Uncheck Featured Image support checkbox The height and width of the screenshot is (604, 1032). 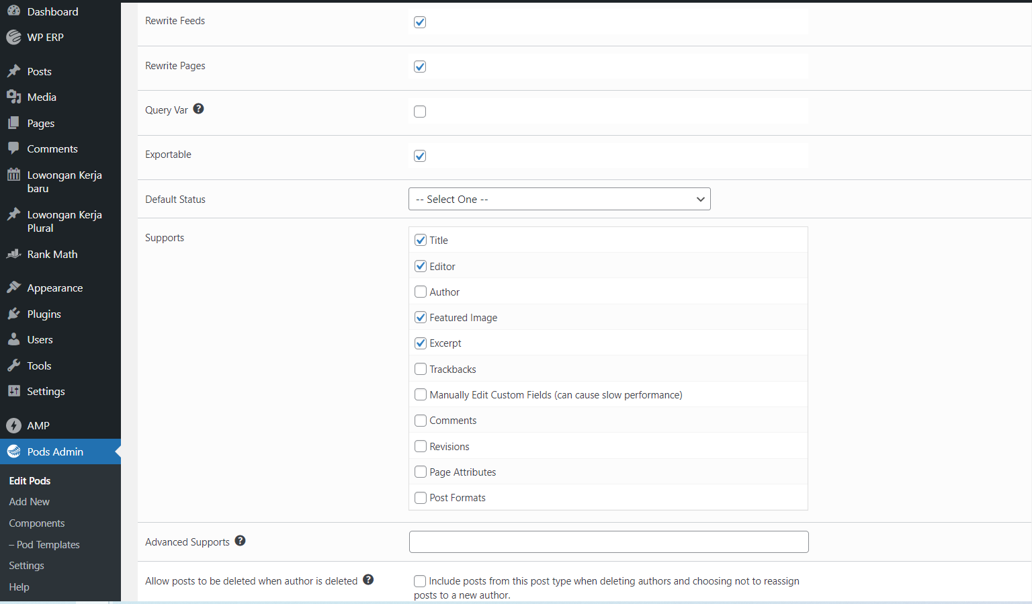pos(421,317)
